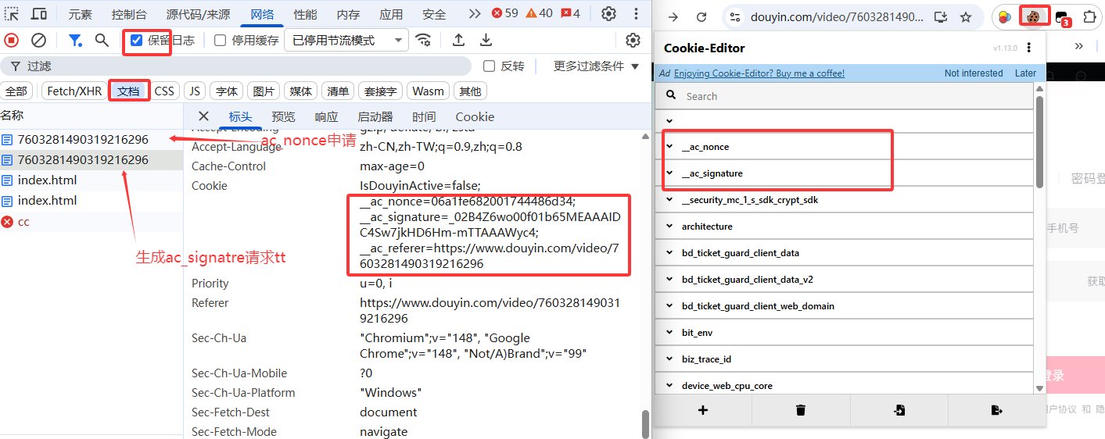Clear the network log
1105x439 pixels.
[x=38, y=40]
